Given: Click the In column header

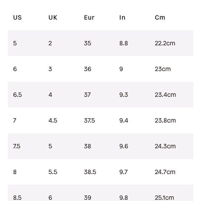Looking at the screenshot, I should pyautogui.click(x=122, y=18).
